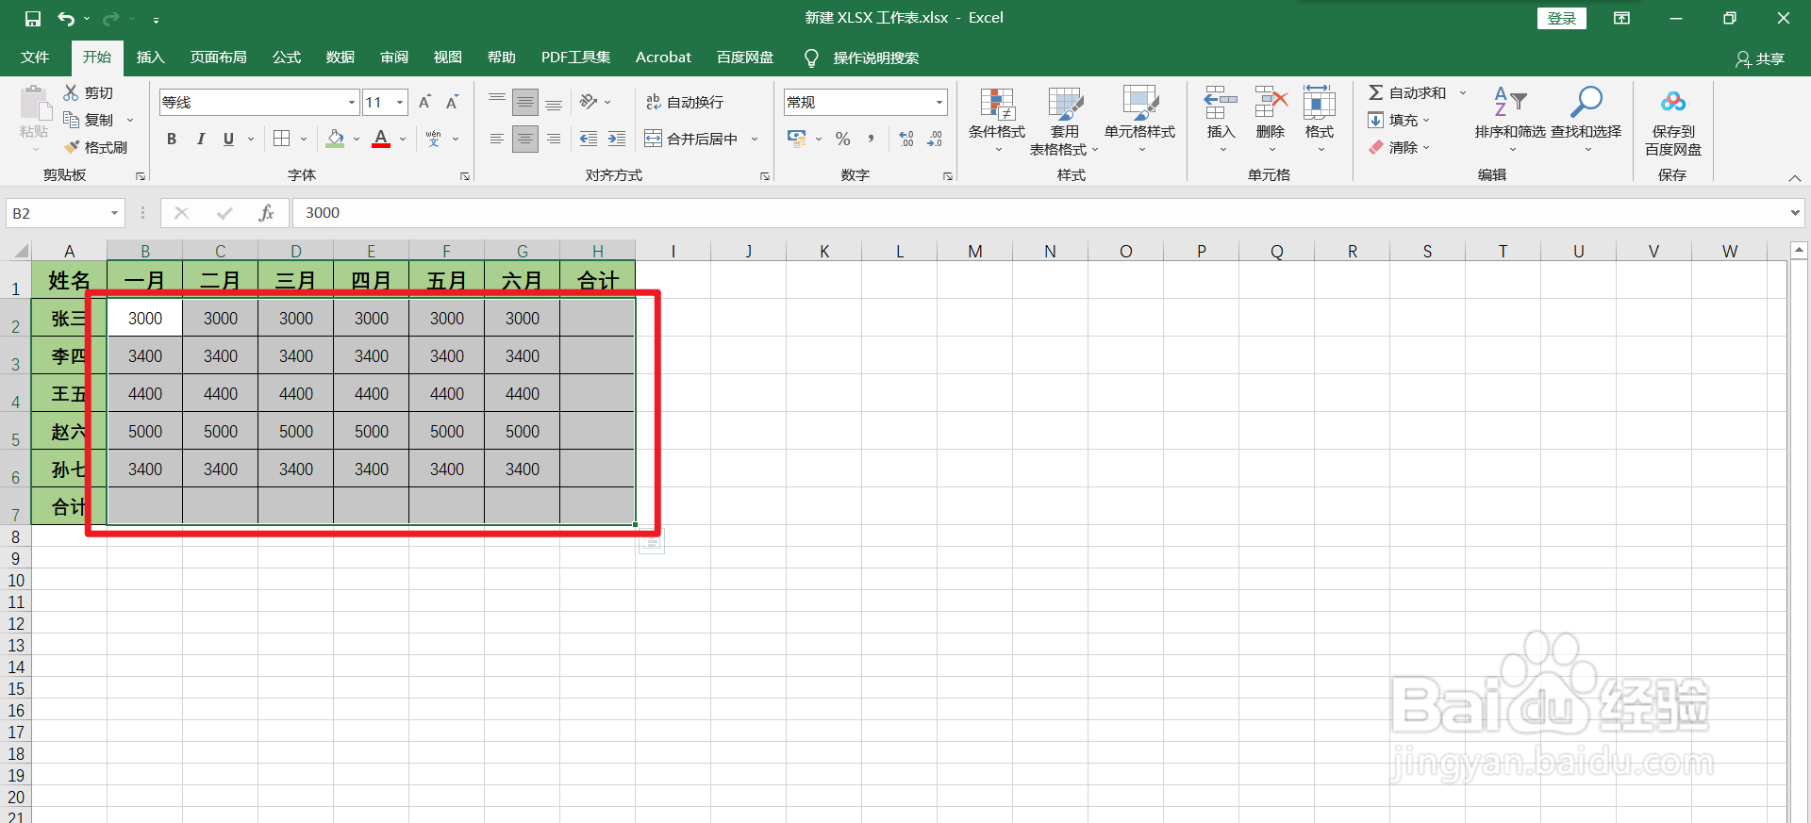This screenshot has height=823, width=1811.
Task: Align text to the right
Action: [x=554, y=139]
